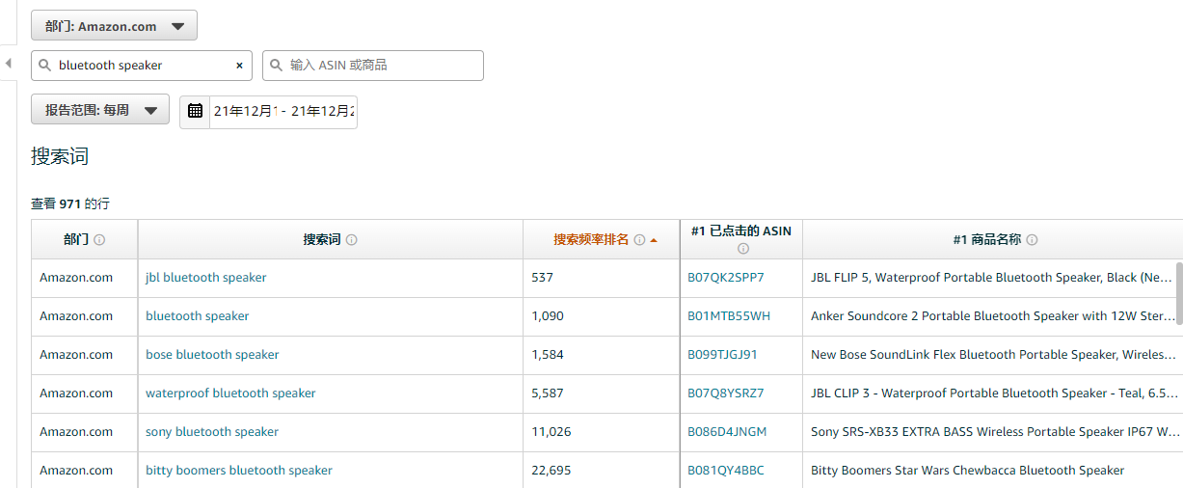
Task: Click info icon next to 部门 header
Action: [x=99, y=240]
